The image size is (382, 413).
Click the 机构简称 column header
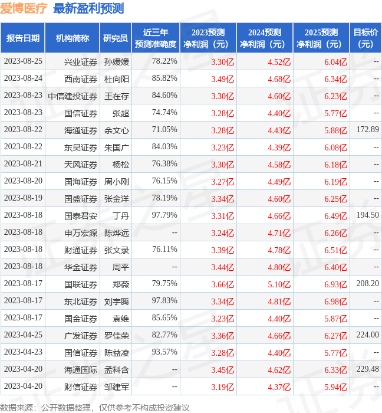pyautogui.click(x=73, y=38)
